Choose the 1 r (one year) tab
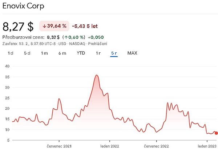This screenshot has width=218, height=150. [98, 53]
